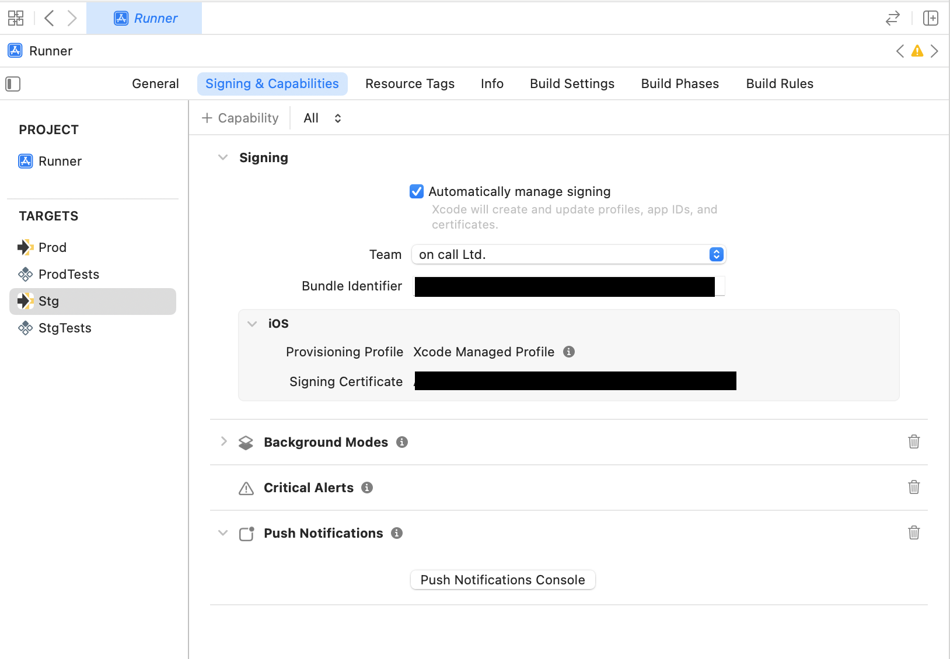Click the Critical Alerts triangle icon
Screen dimensions: 950x659
point(246,488)
